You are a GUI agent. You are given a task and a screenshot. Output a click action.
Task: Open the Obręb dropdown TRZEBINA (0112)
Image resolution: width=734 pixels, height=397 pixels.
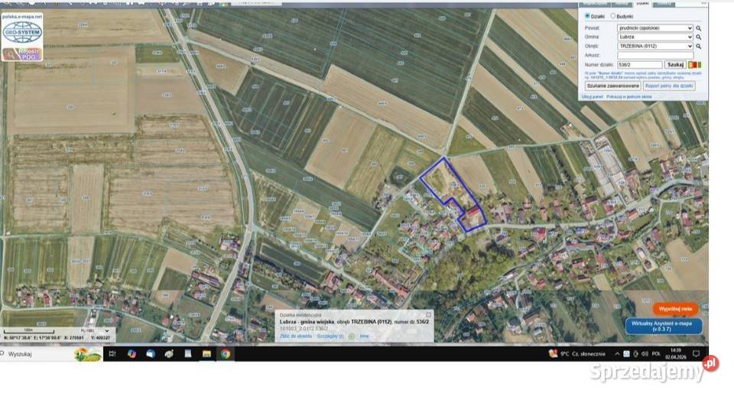(x=655, y=47)
